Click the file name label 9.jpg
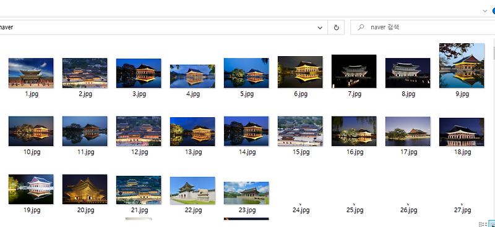Screen dimensions: 495x227 tap(462, 94)
